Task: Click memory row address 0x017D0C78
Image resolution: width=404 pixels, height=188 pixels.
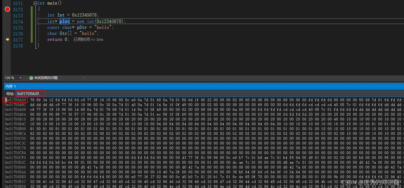Action: [x=15, y=148]
